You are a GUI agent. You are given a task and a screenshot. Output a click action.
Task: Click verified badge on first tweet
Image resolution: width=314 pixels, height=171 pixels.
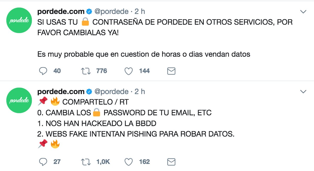click(x=89, y=12)
